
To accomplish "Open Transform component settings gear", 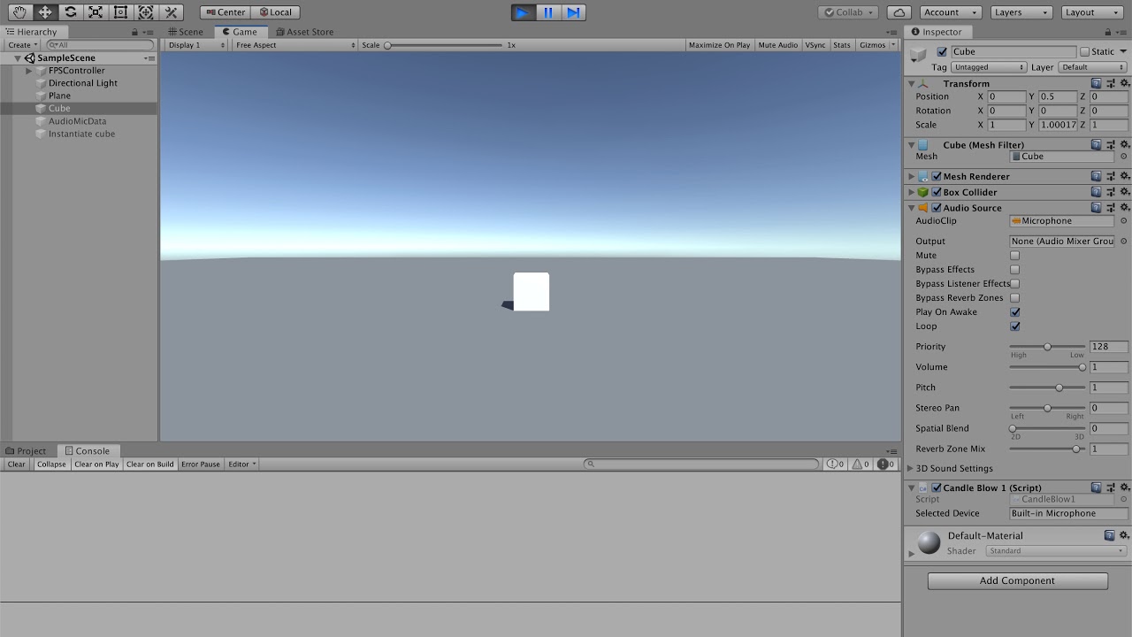I will (x=1125, y=83).
